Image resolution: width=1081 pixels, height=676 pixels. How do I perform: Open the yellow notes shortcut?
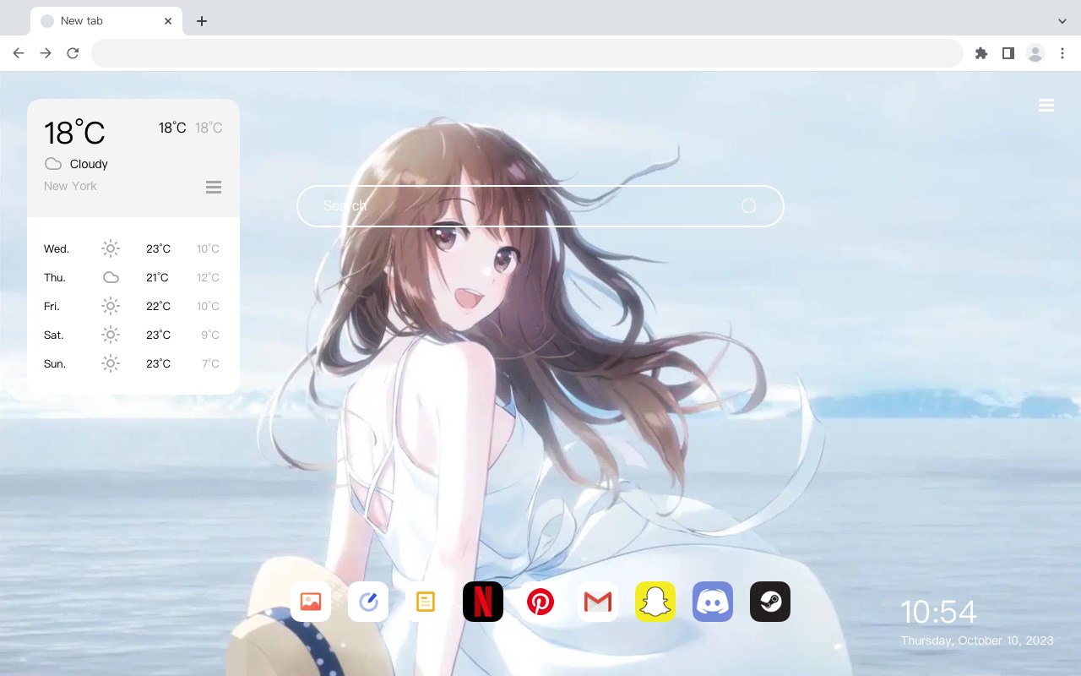click(x=426, y=602)
